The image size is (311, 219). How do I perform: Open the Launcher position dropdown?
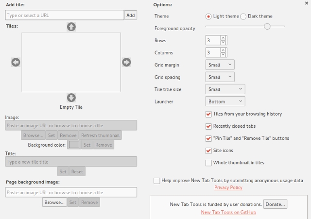coord(225,101)
